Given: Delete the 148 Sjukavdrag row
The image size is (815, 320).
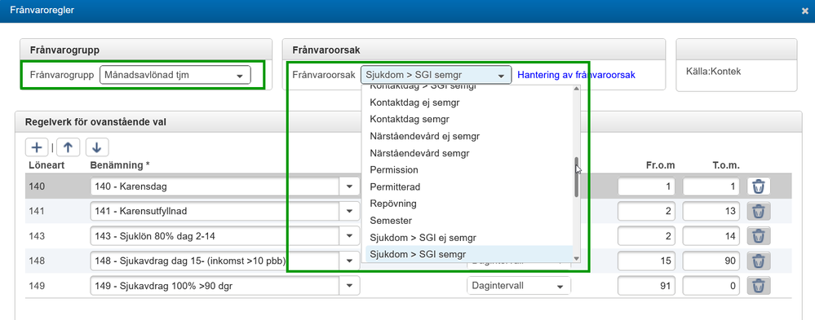Looking at the screenshot, I should (x=759, y=261).
